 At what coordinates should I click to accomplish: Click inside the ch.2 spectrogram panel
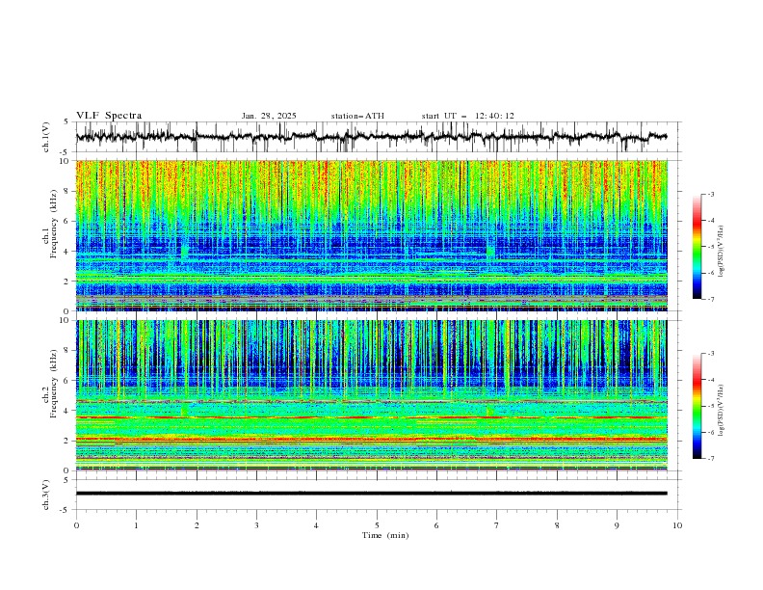pos(372,395)
